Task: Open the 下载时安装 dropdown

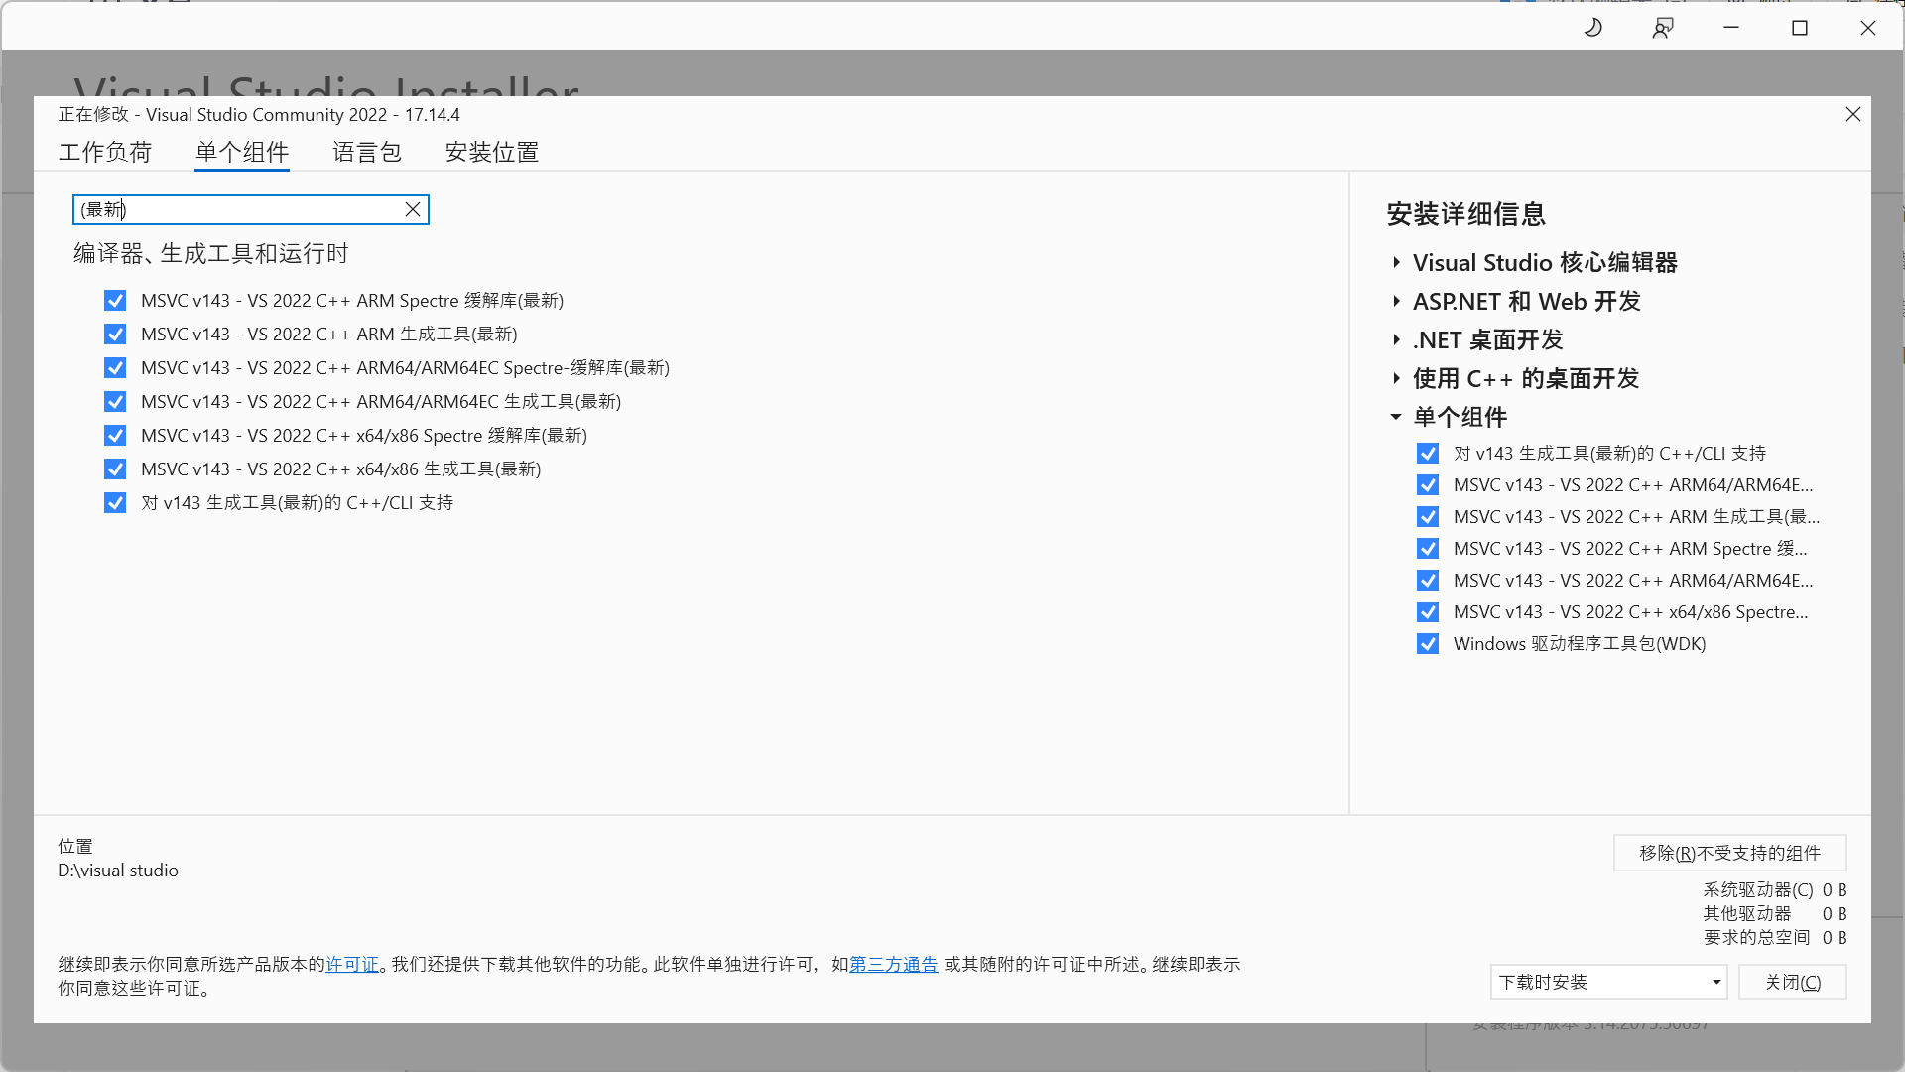Action: (1608, 982)
